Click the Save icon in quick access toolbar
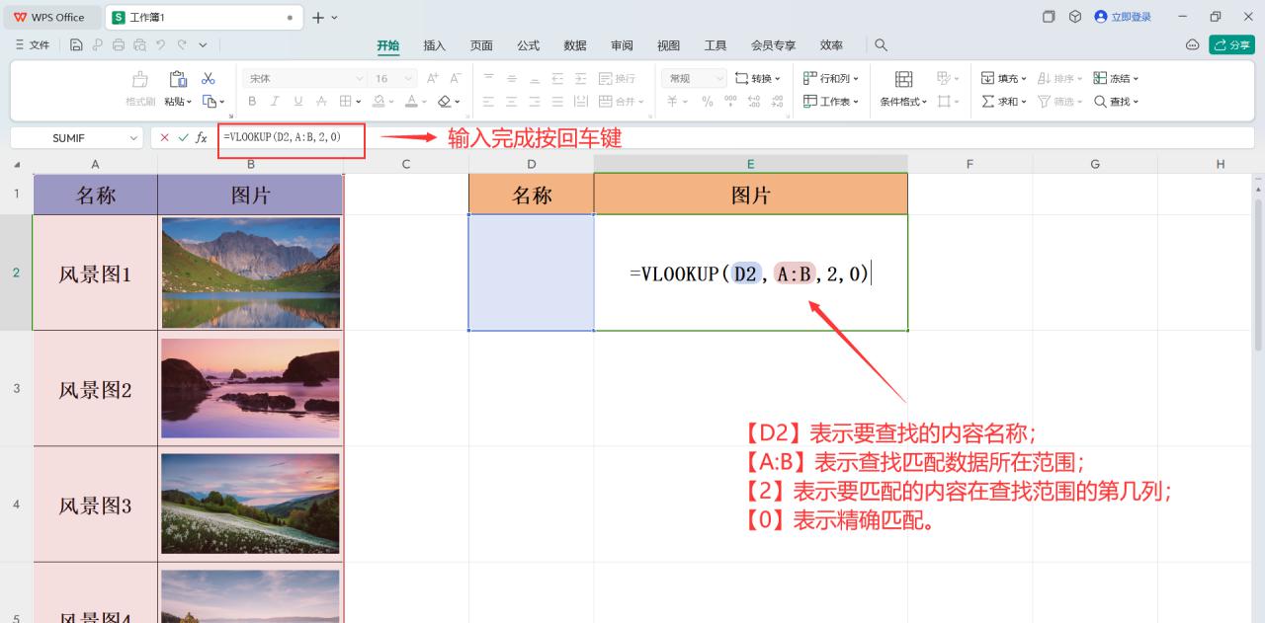 click(x=76, y=45)
